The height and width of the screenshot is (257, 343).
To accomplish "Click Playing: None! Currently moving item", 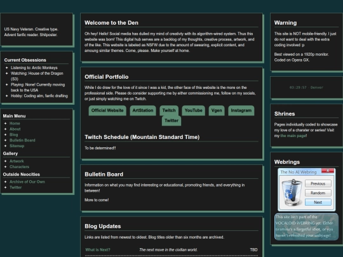I will tap(38, 88).
